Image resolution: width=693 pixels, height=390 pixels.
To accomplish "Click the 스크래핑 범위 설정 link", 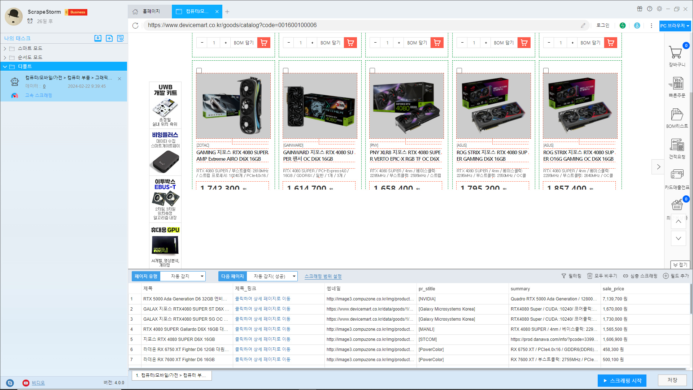I will 323,277.
